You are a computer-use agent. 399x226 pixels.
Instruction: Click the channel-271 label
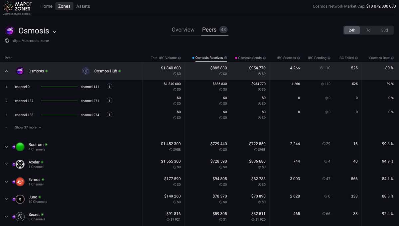click(90, 101)
